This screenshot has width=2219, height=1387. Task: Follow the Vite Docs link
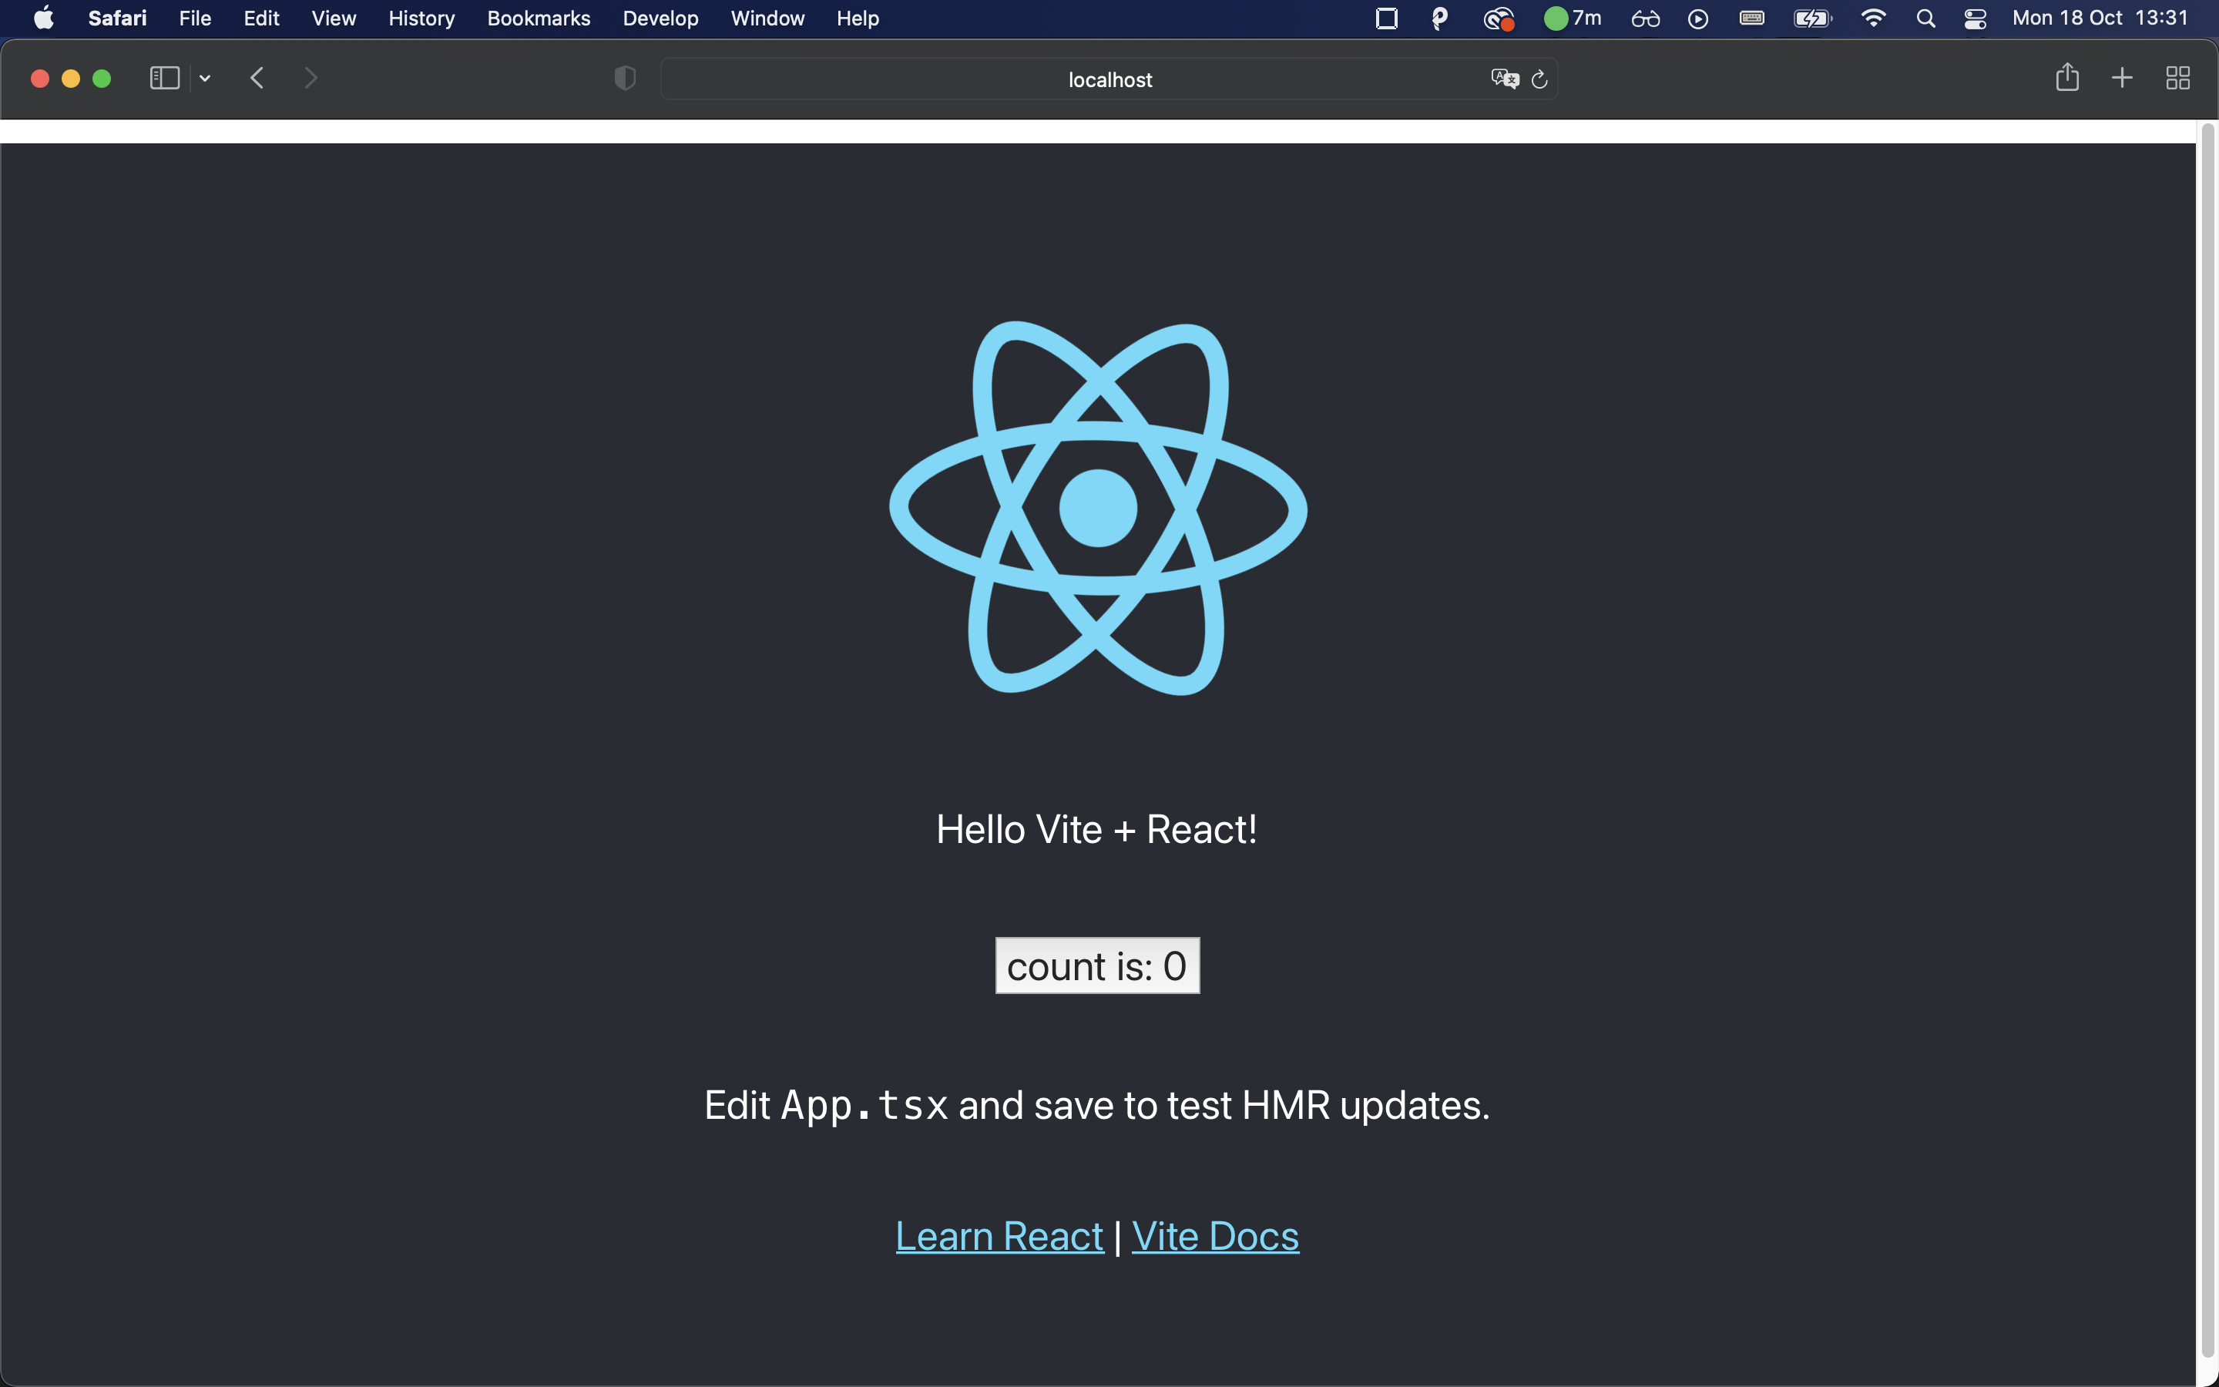click(1215, 1236)
